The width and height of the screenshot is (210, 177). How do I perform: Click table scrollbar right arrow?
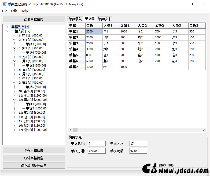pyautogui.click(x=204, y=130)
